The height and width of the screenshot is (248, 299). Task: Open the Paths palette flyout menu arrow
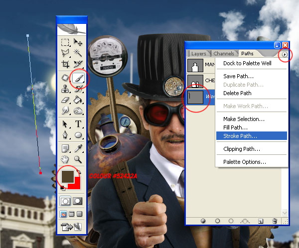pyautogui.click(x=285, y=54)
